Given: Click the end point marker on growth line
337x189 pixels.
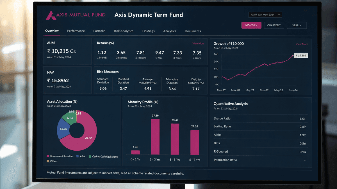Looking at the screenshot, I should (x=293, y=56).
